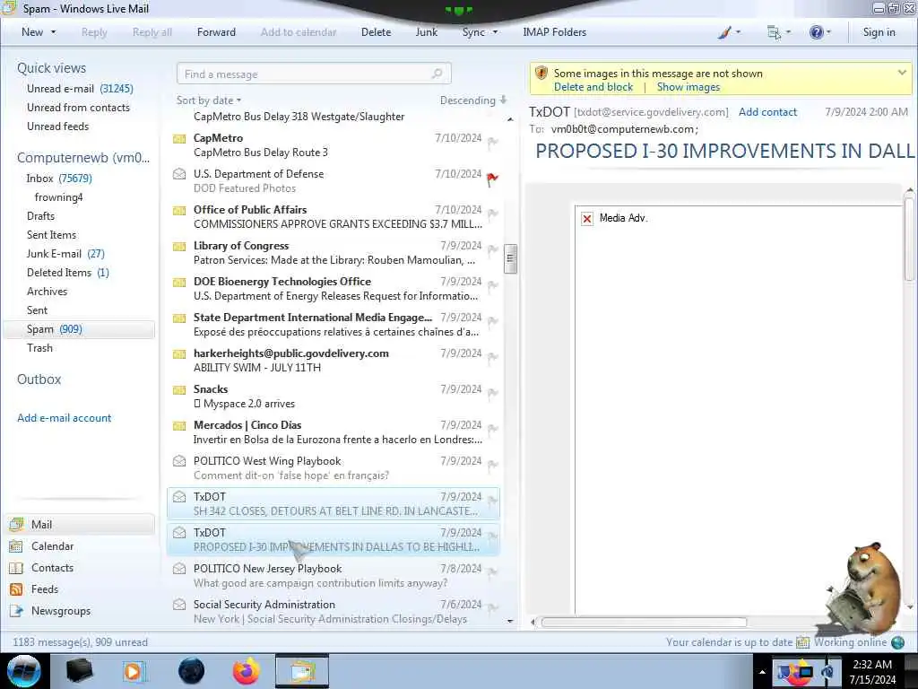Click read envelope icon beside U.S. Department of Defense
Screen dimensions: 918x689
[x=179, y=173]
